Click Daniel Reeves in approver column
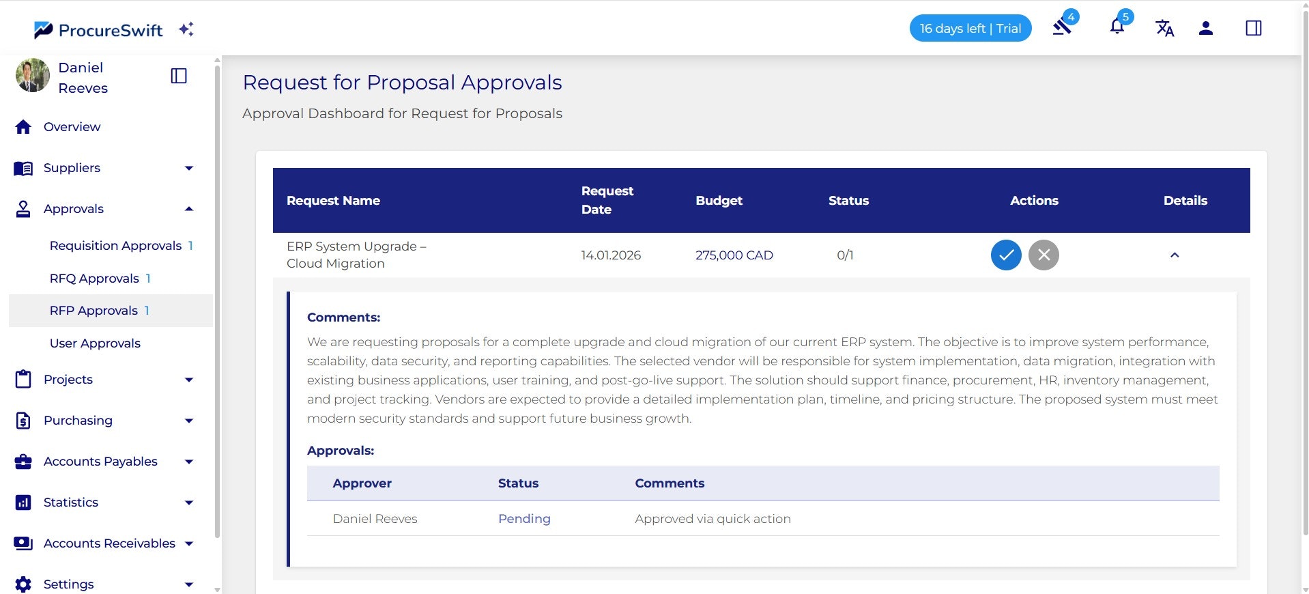The height and width of the screenshot is (594, 1309). click(x=375, y=519)
